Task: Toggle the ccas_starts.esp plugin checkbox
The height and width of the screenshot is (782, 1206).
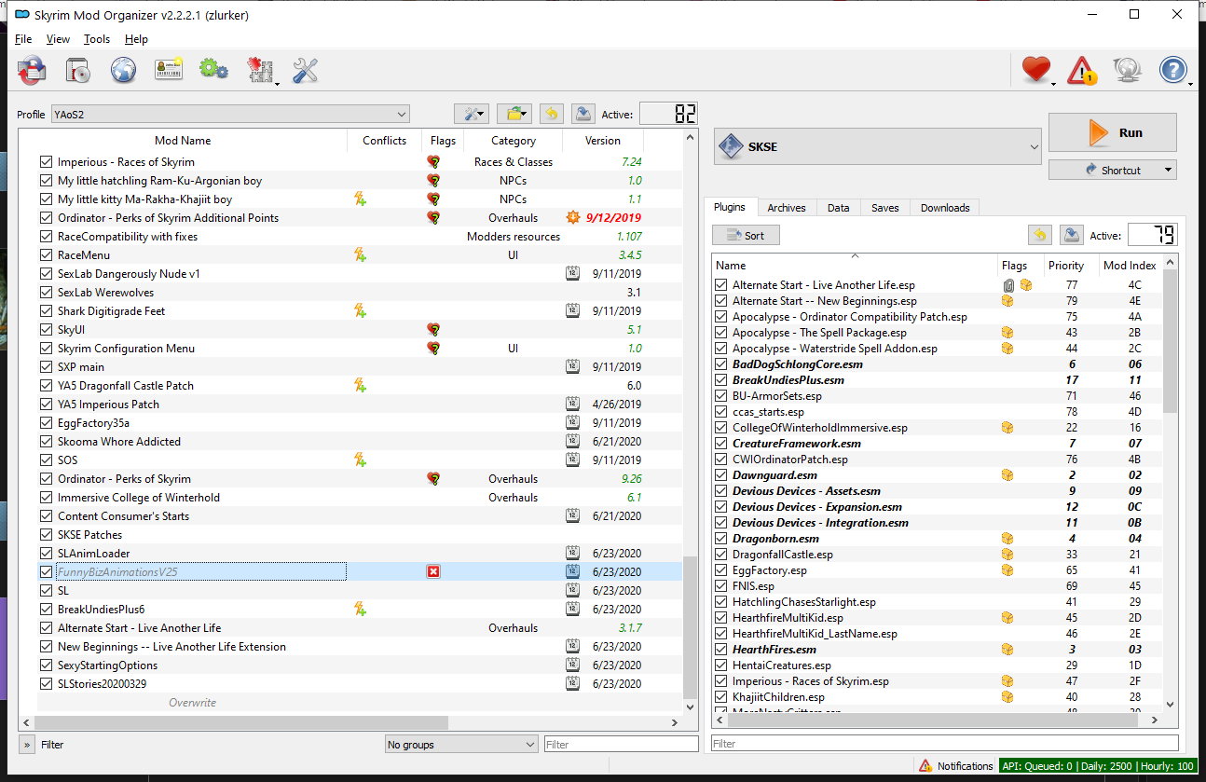Action: [x=720, y=412]
